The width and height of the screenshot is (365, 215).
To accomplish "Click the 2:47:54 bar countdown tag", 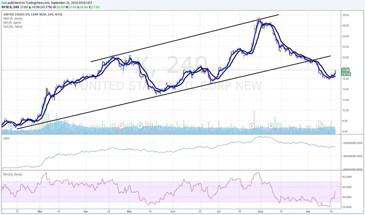I will pyautogui.click(x=346, y=74).
